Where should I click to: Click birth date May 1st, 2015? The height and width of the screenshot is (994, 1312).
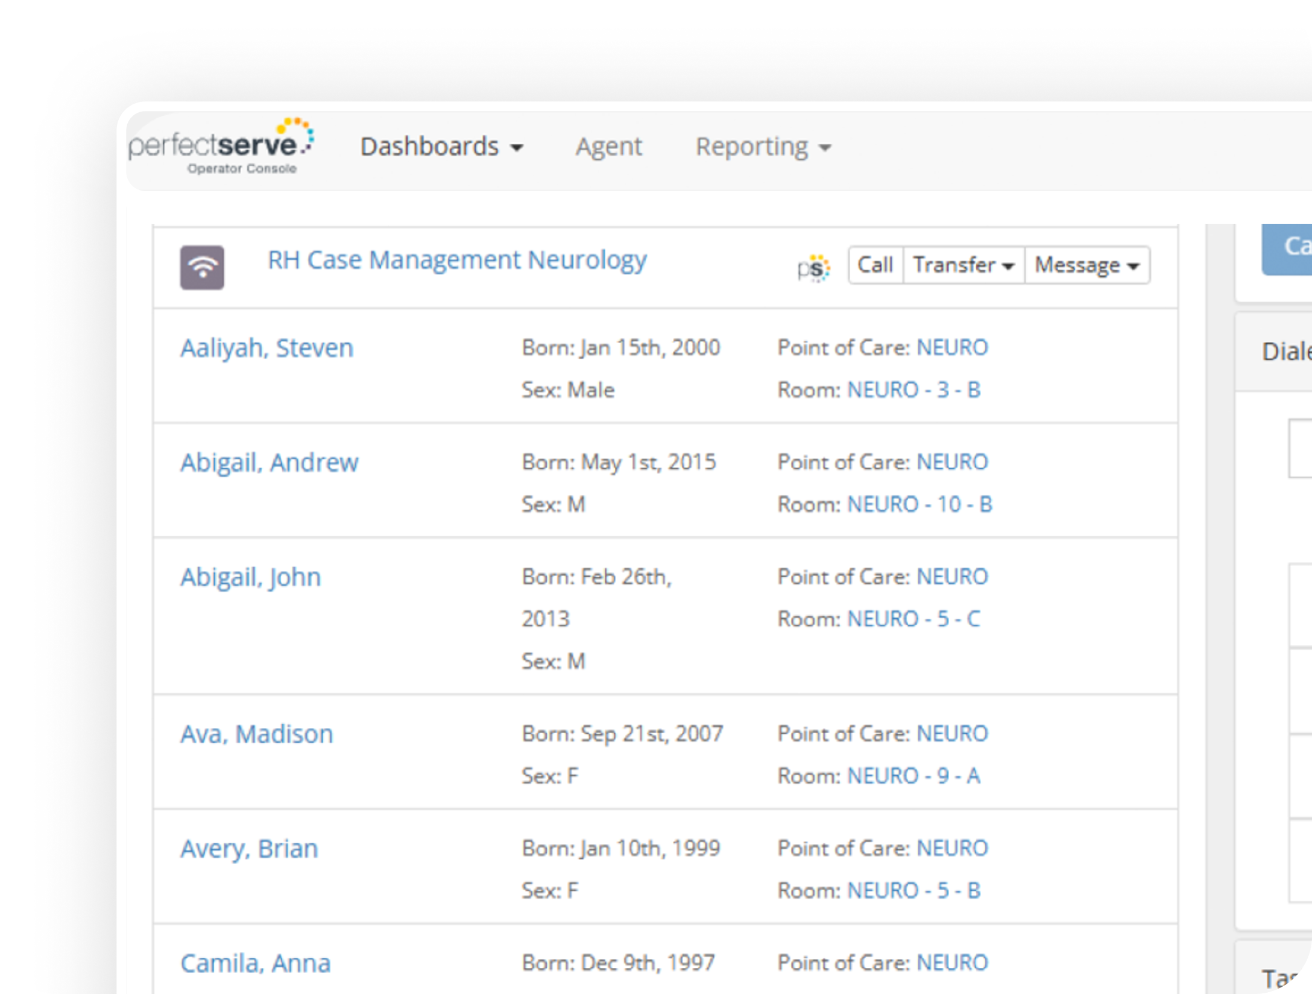click(649, 462)
